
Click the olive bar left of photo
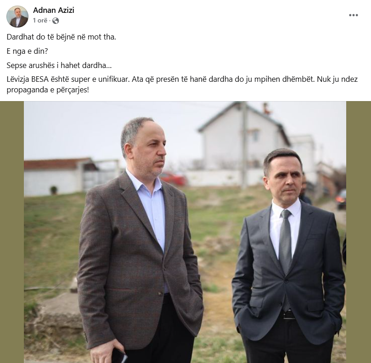pyautogui.click(x=12, y=232)
